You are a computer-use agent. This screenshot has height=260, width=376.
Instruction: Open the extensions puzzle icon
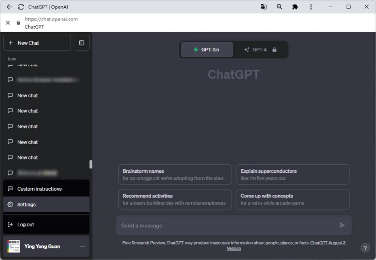tap(295, 7)
